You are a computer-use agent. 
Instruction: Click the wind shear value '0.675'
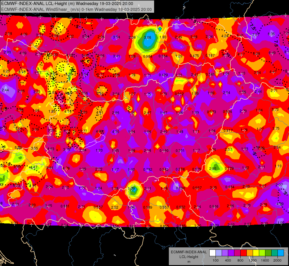click(x=197, y=169)
